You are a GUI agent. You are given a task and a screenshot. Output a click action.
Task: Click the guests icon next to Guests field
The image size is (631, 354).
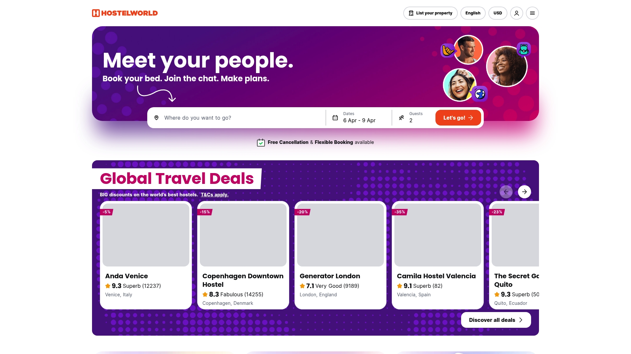[402, 118]
